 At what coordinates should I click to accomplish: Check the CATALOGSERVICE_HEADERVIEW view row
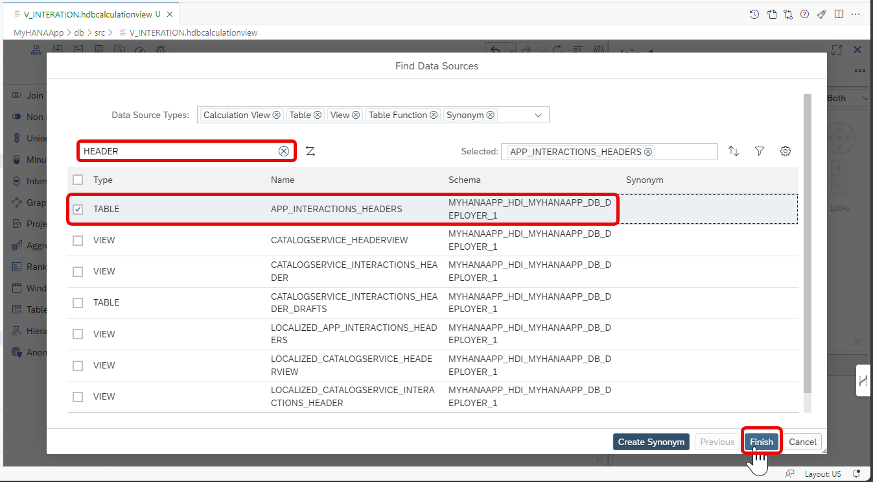[78, 240]
